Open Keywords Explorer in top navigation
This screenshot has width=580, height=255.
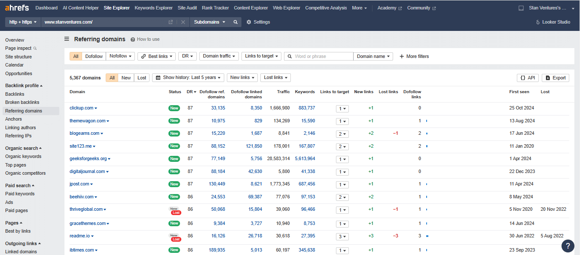click(153, 8)
